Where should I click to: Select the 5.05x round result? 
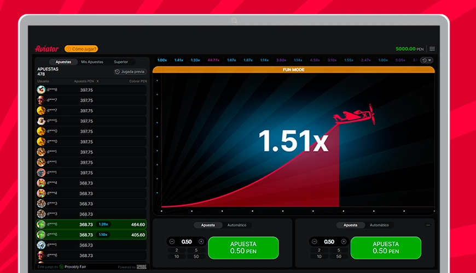[400, 60]
